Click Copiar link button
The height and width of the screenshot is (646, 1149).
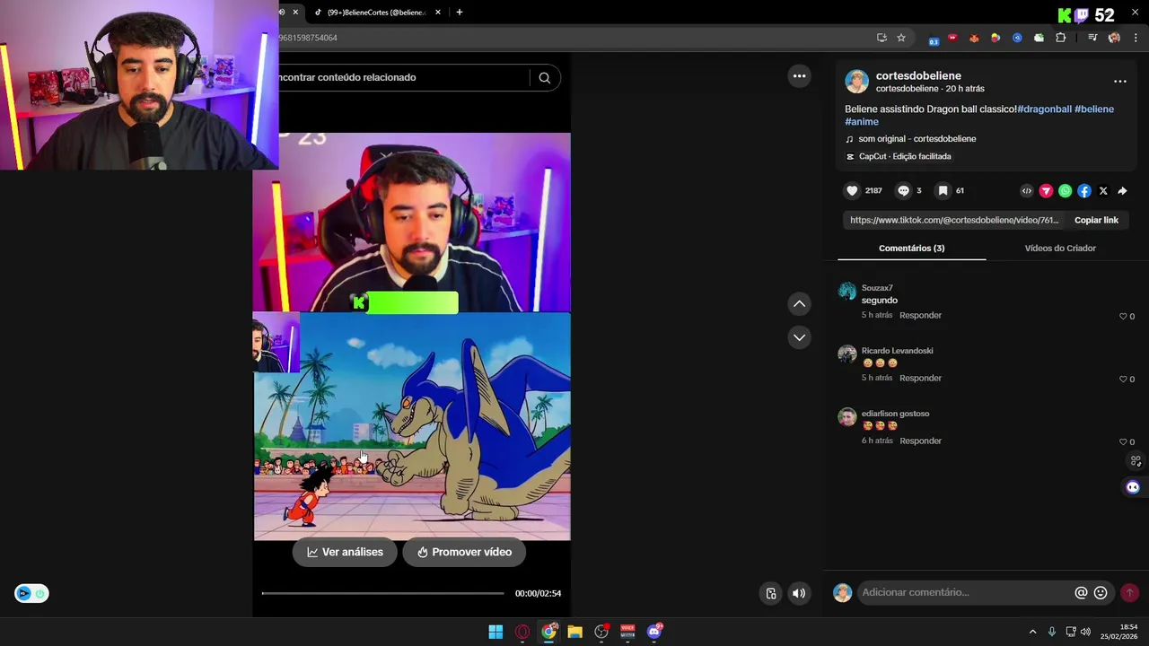point(1096,220)
